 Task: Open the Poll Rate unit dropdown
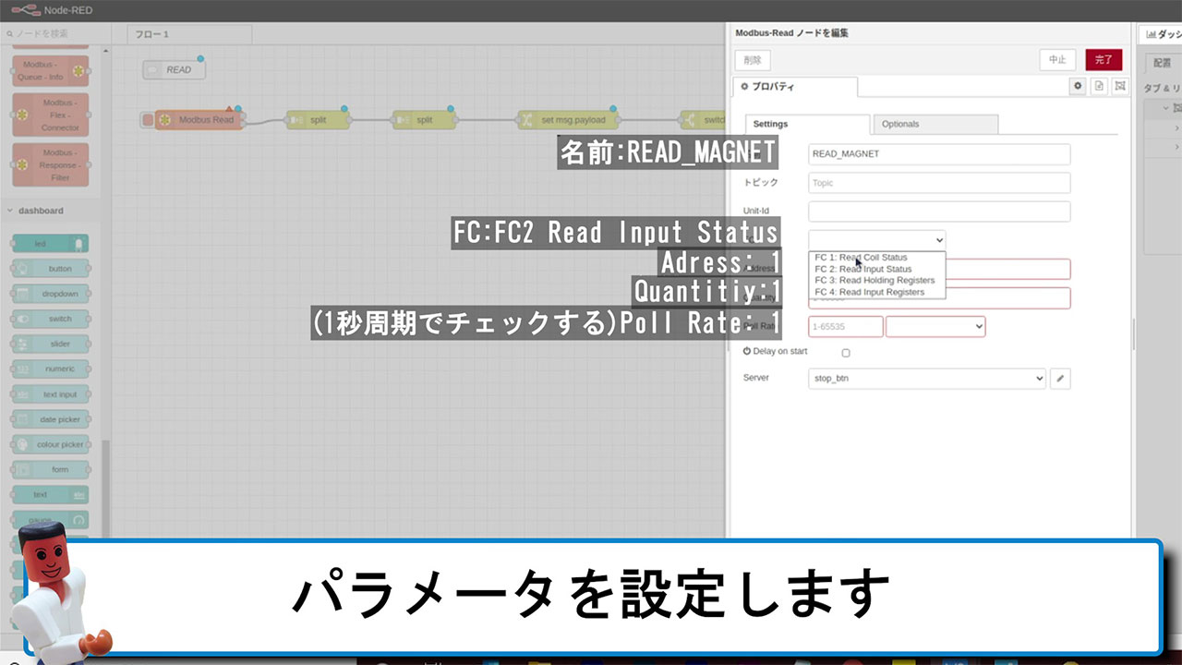pos(935,326)
